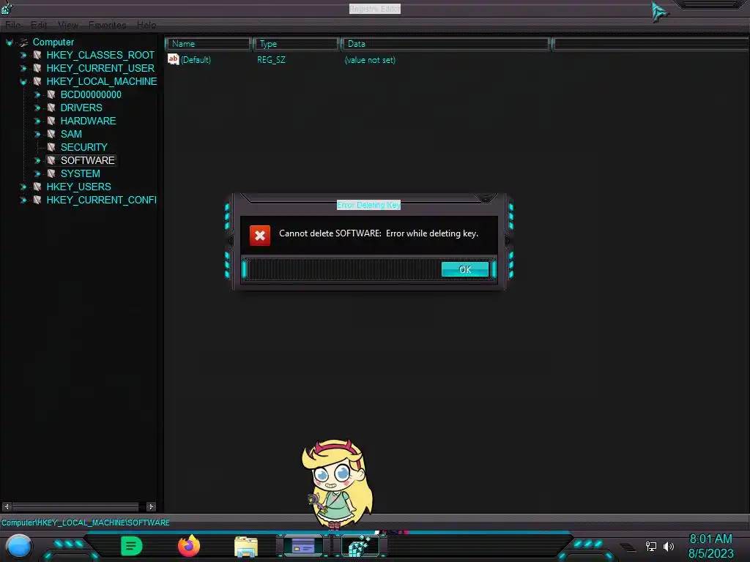Click HARDWARE key icon
Viewport: 750px width, 562px height.
pos(51,121)
